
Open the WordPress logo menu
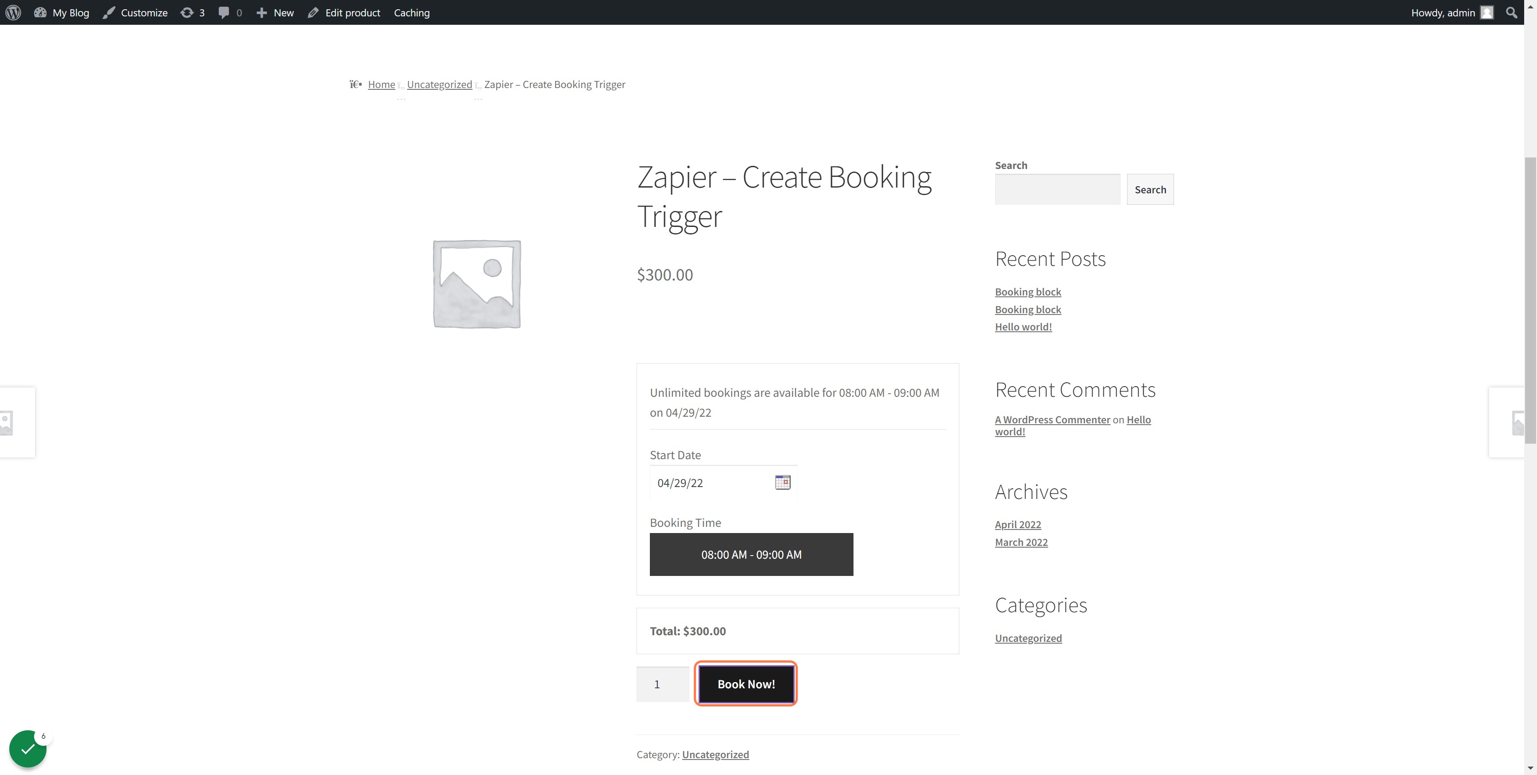(x=13, y=12)
